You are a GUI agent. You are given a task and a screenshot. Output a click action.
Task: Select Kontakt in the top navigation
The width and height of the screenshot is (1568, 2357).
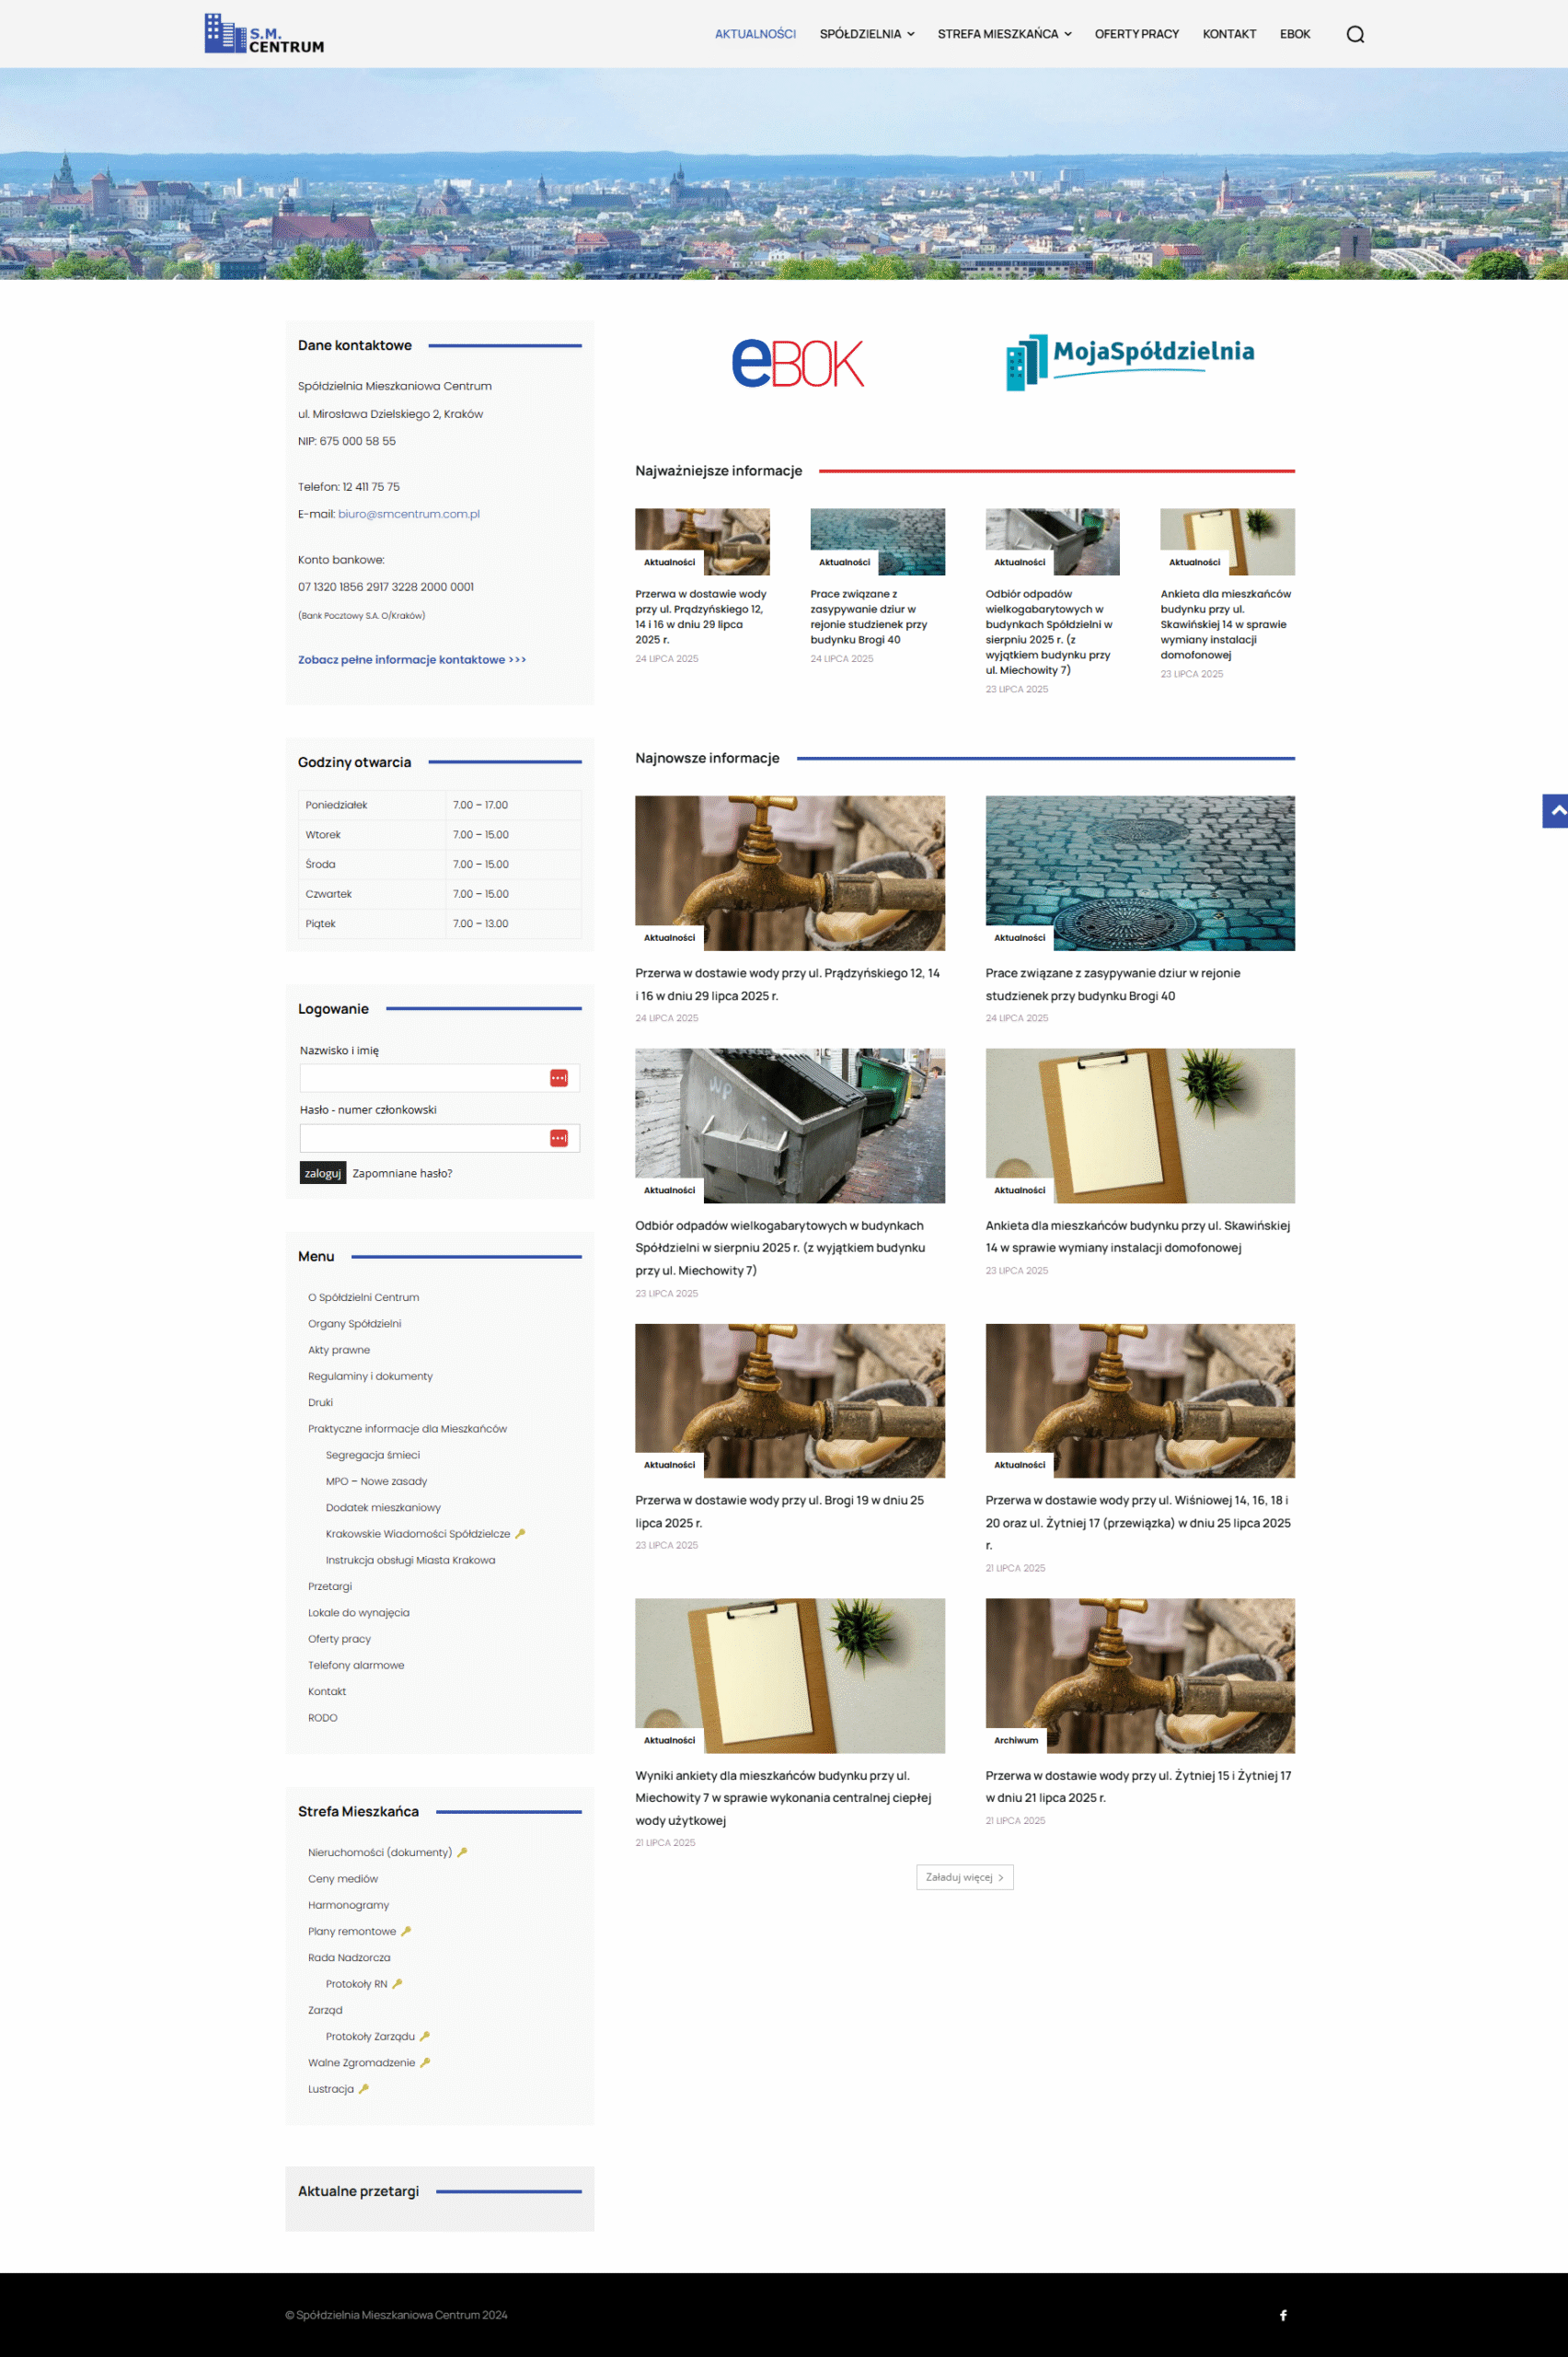[x=1228, y=34]
